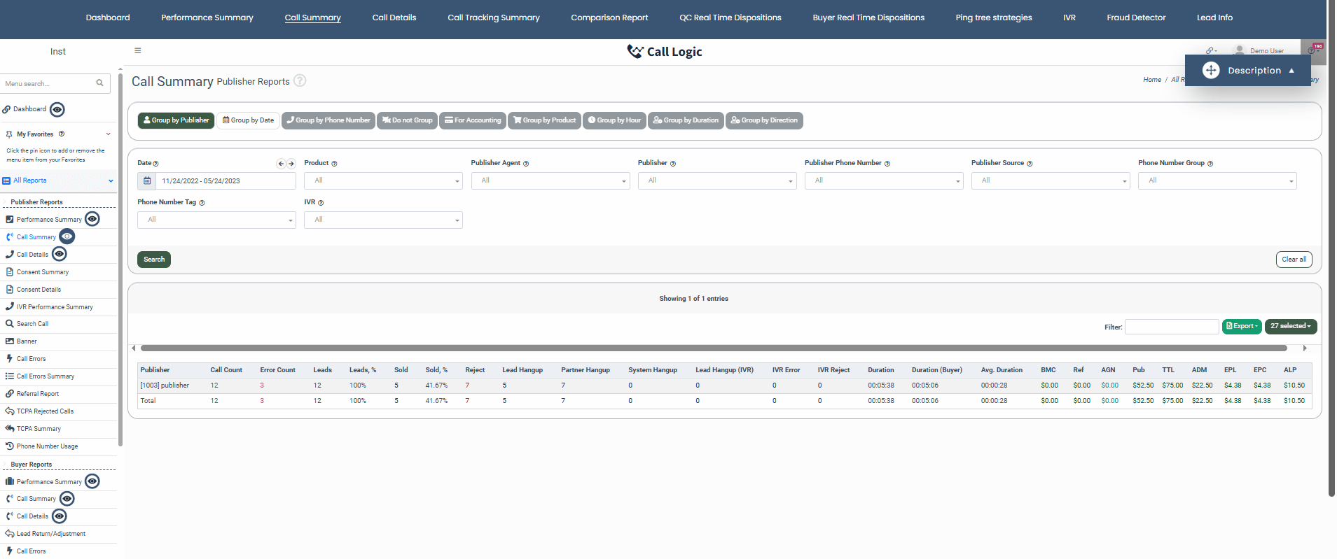Toggle eye next to Buyer Call Details
This screenshot has width=1337, height=559.
(60, 516)
